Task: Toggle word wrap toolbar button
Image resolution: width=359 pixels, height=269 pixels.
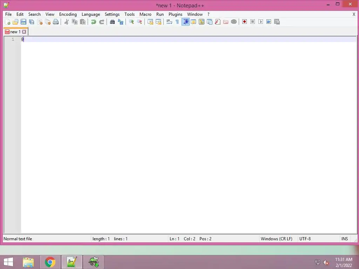Action: pos(169,22)
